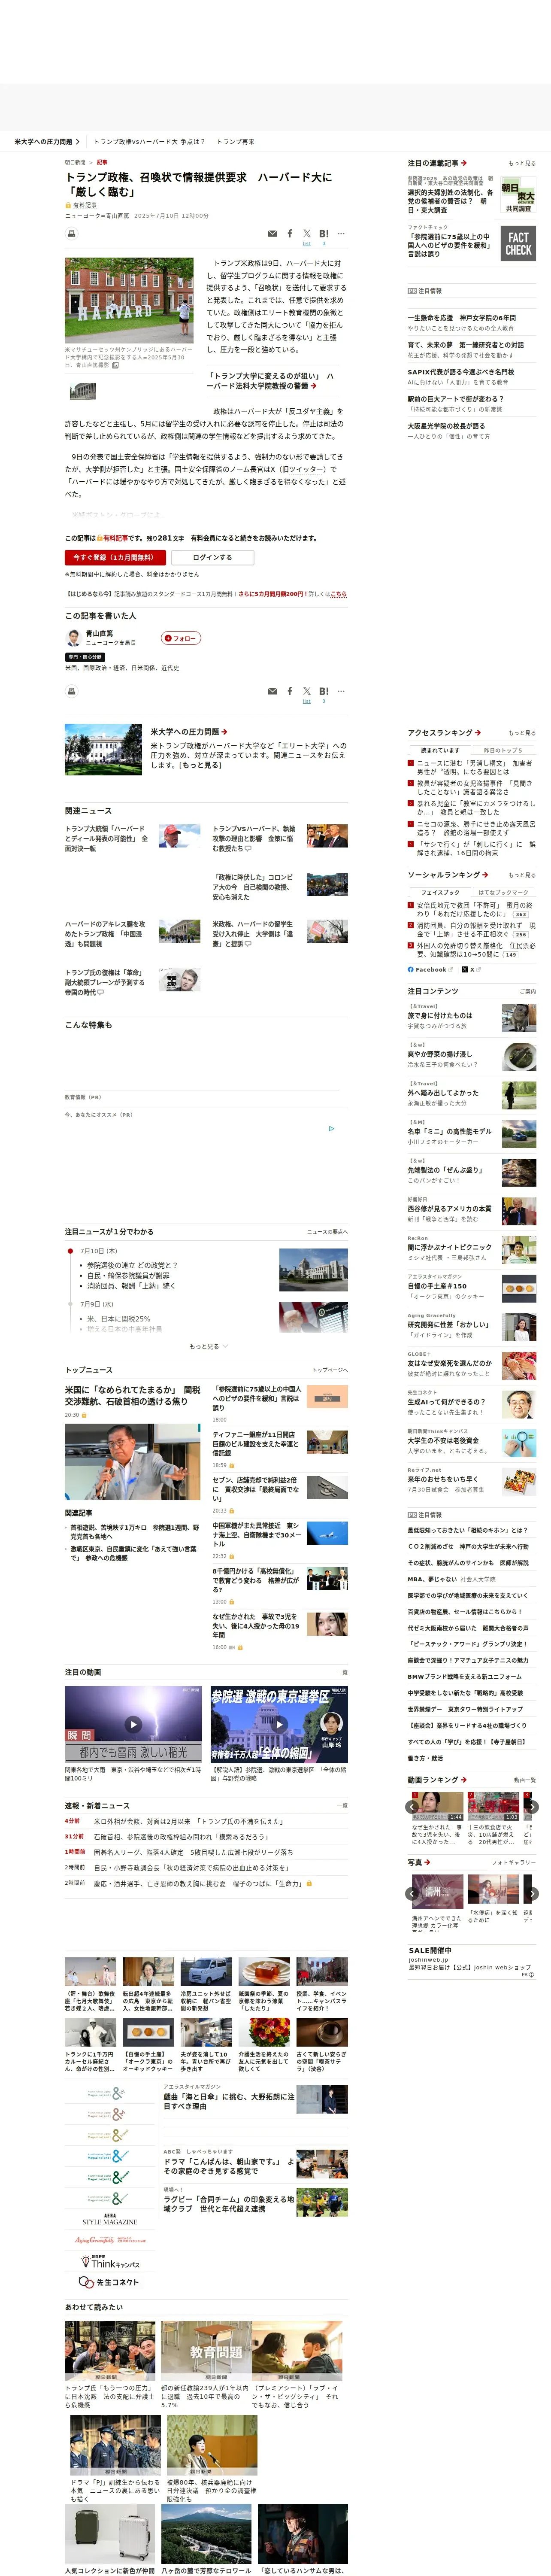The width and height of the screenshot is (551, 2576).
Task: Select フェイスブック social ranking tab
Action: click(440, 892)
